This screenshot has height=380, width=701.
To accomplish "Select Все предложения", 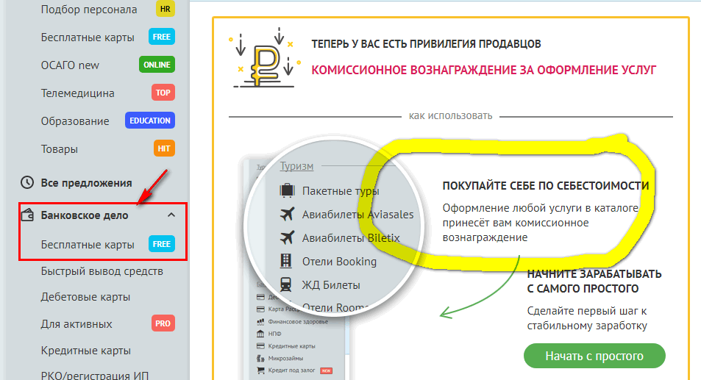I will coord(86,182).
